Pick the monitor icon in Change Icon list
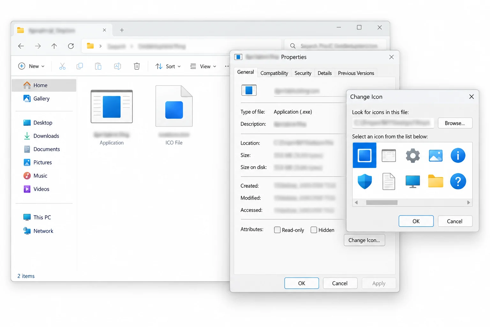 point(412,181)
